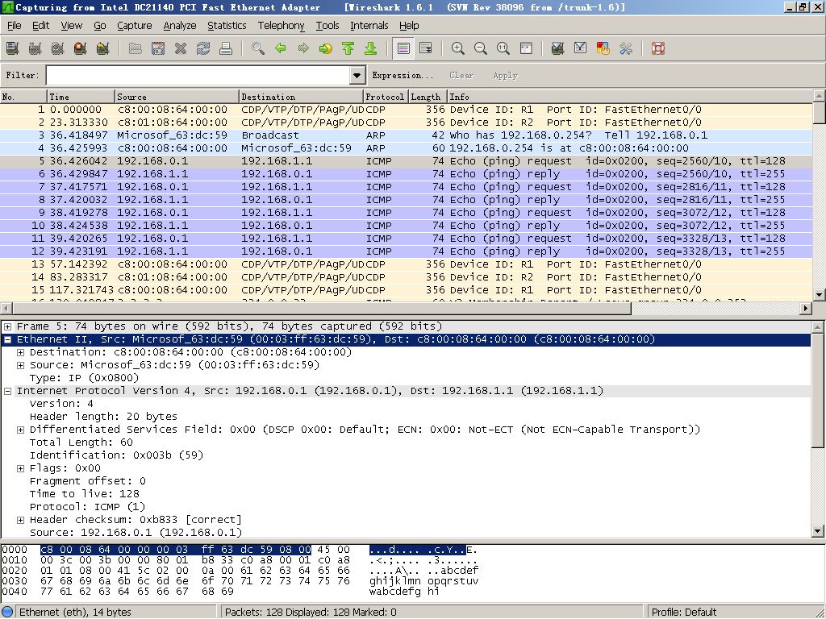Print packets toolbar icon
Image resolution: width=826 pixels, height=619 pixels.
(226, 48)
